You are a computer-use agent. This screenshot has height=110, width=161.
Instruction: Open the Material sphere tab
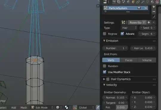152,2
